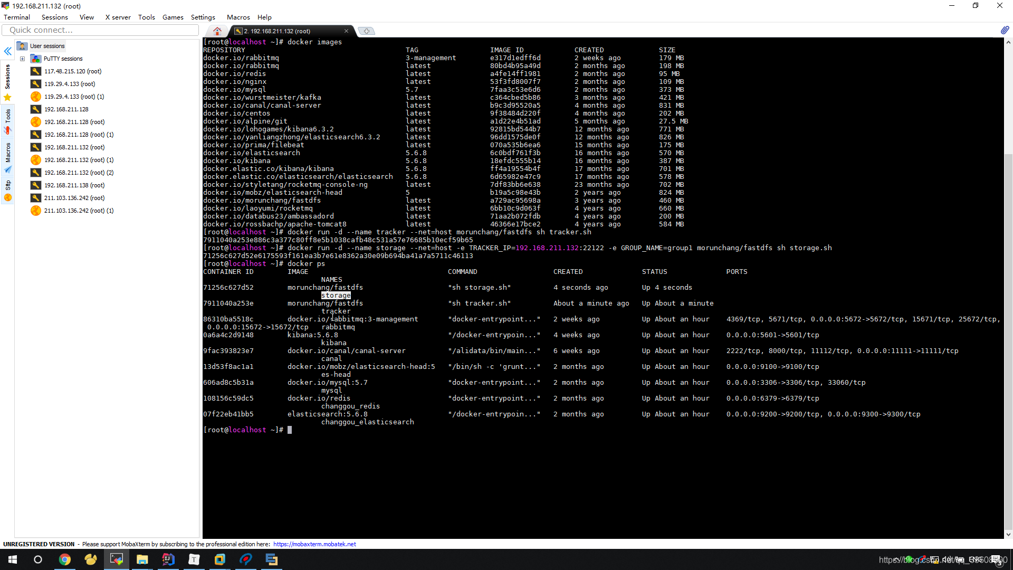Screen dimensions: 1013x570
Task: Click the star favorites icon in sidebar
Action: [x=7, y=97]
